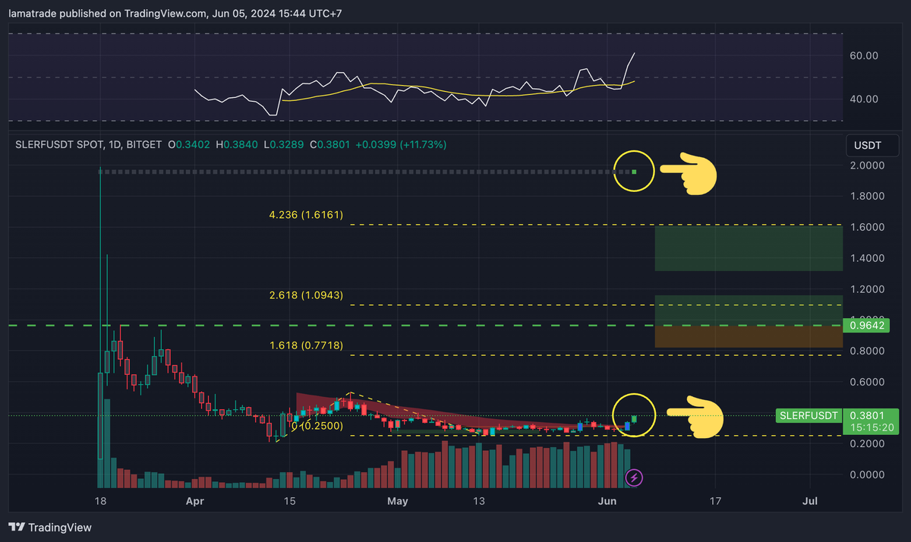Click the 0.6000 price axis tick
This screenshot has height=542, width=911.
pyautogui.click(x=867, y=382)
